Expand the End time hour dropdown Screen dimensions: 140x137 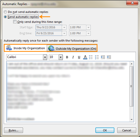coord(88,33)
